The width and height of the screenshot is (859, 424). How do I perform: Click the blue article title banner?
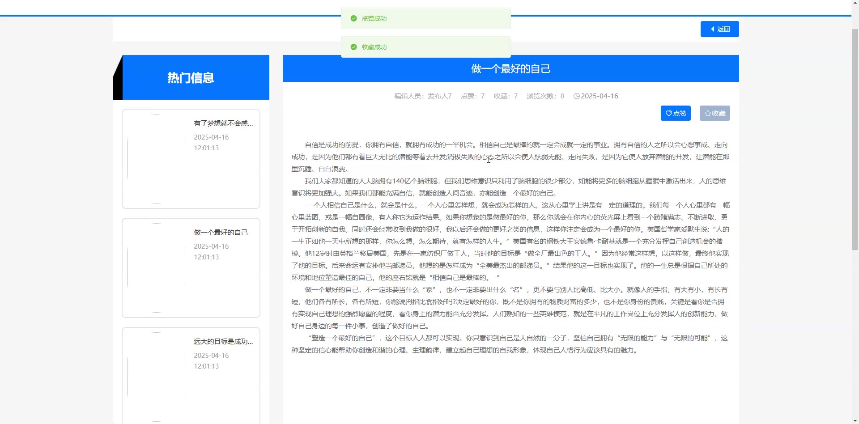[x=510, y=69]
